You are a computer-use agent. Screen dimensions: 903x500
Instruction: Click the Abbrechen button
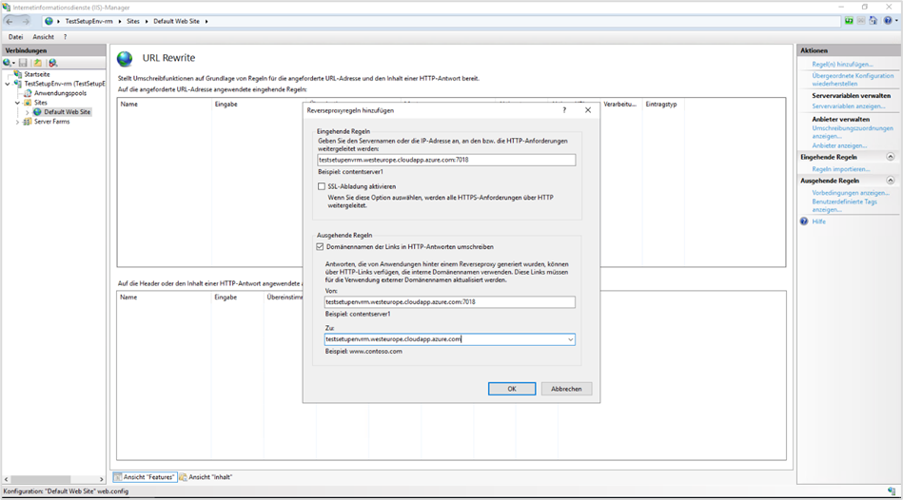(x=566, y=389)
